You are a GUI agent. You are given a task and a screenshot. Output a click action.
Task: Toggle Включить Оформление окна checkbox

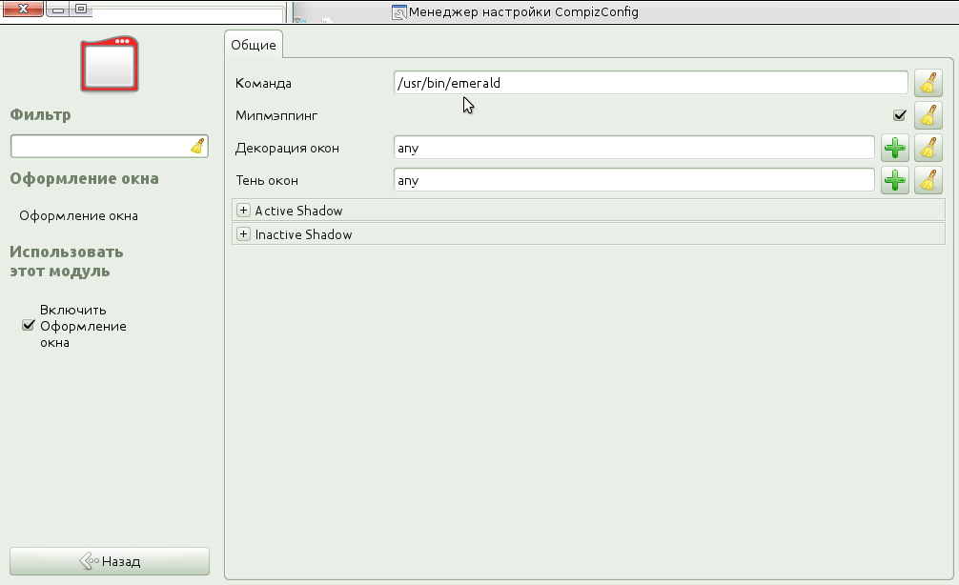29,325
